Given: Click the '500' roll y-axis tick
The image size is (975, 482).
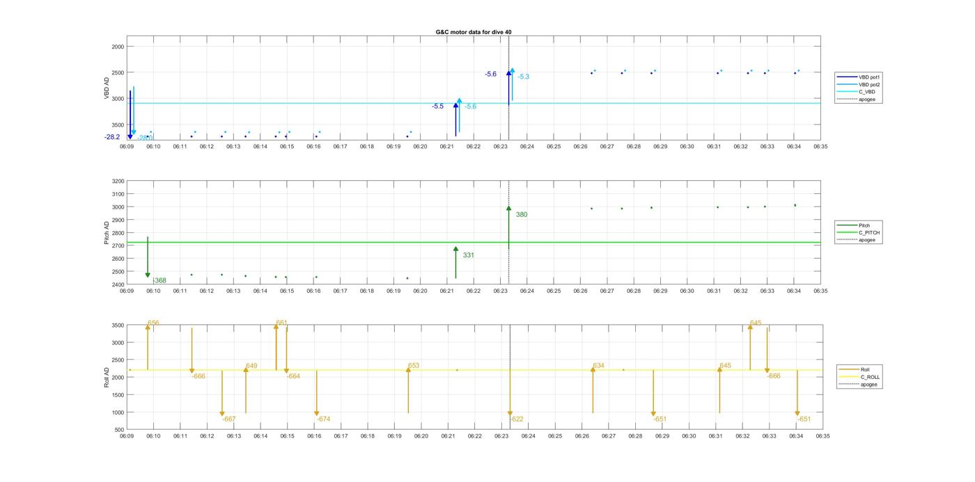Looking at the screenshot, I should point(119,430).
